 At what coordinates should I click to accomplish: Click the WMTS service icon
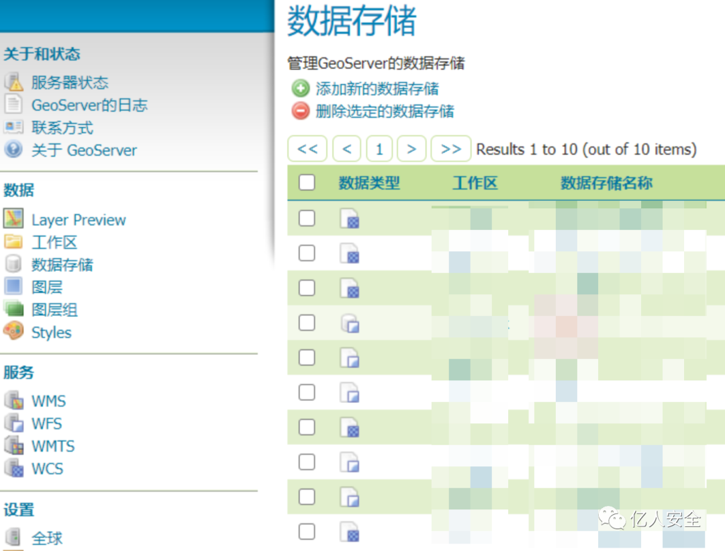coord(15,446)
